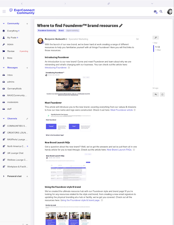Click Benjamin Hedworth's avatar

(40, 41)
